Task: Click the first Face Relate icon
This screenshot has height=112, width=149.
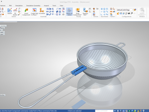Action: click(102, 9)
